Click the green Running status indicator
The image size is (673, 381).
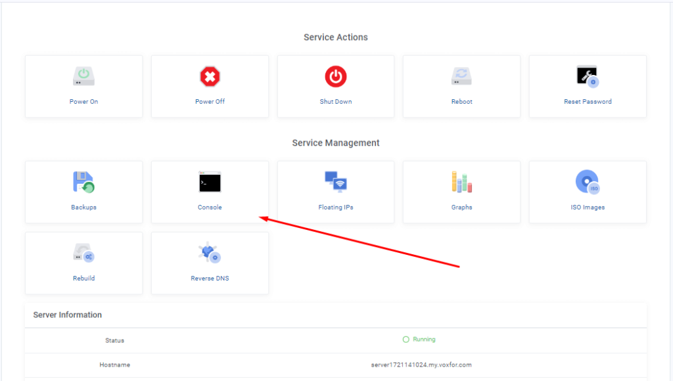(x=419, y=340)
